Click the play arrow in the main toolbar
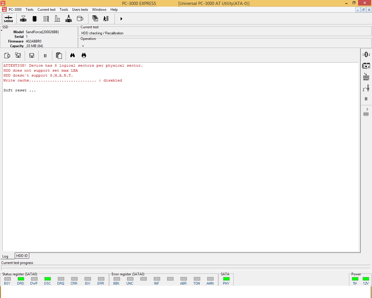372x298 pixels. pyautogui.click(x=121, y=19)
